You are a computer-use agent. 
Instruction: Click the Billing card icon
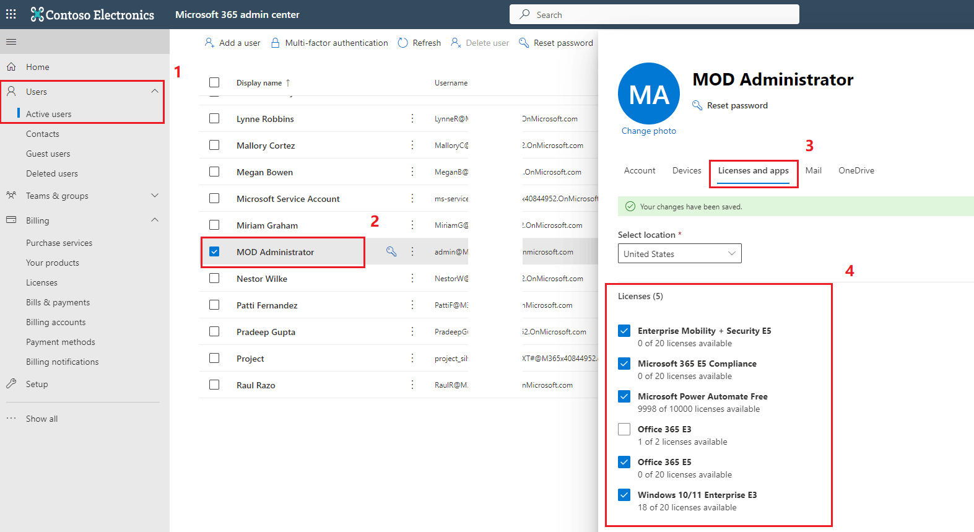(x=11, y=220)
